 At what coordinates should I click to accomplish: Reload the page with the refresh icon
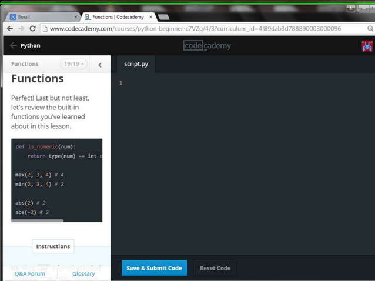(33, 29)
